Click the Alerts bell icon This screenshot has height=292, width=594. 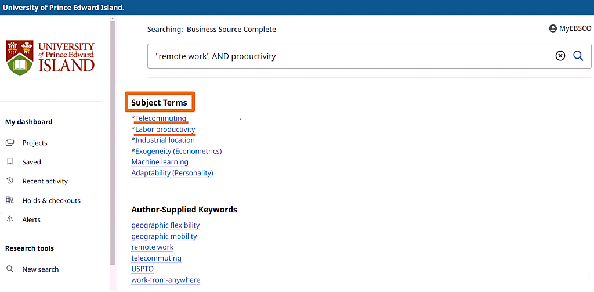10,219
